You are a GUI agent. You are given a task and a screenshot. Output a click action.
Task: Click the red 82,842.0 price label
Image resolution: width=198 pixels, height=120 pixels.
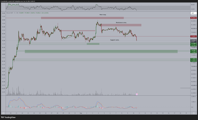tap(194, 18)
